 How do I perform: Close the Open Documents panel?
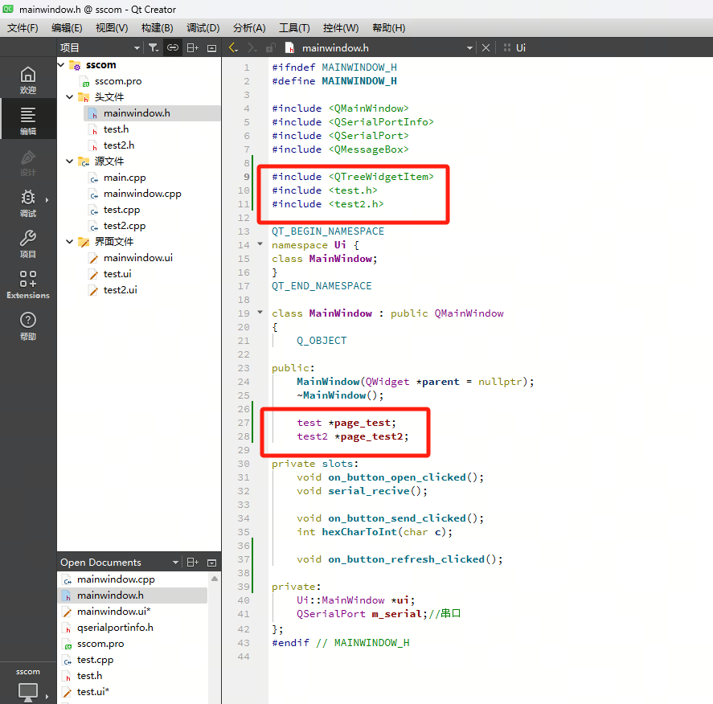[212, 563]
